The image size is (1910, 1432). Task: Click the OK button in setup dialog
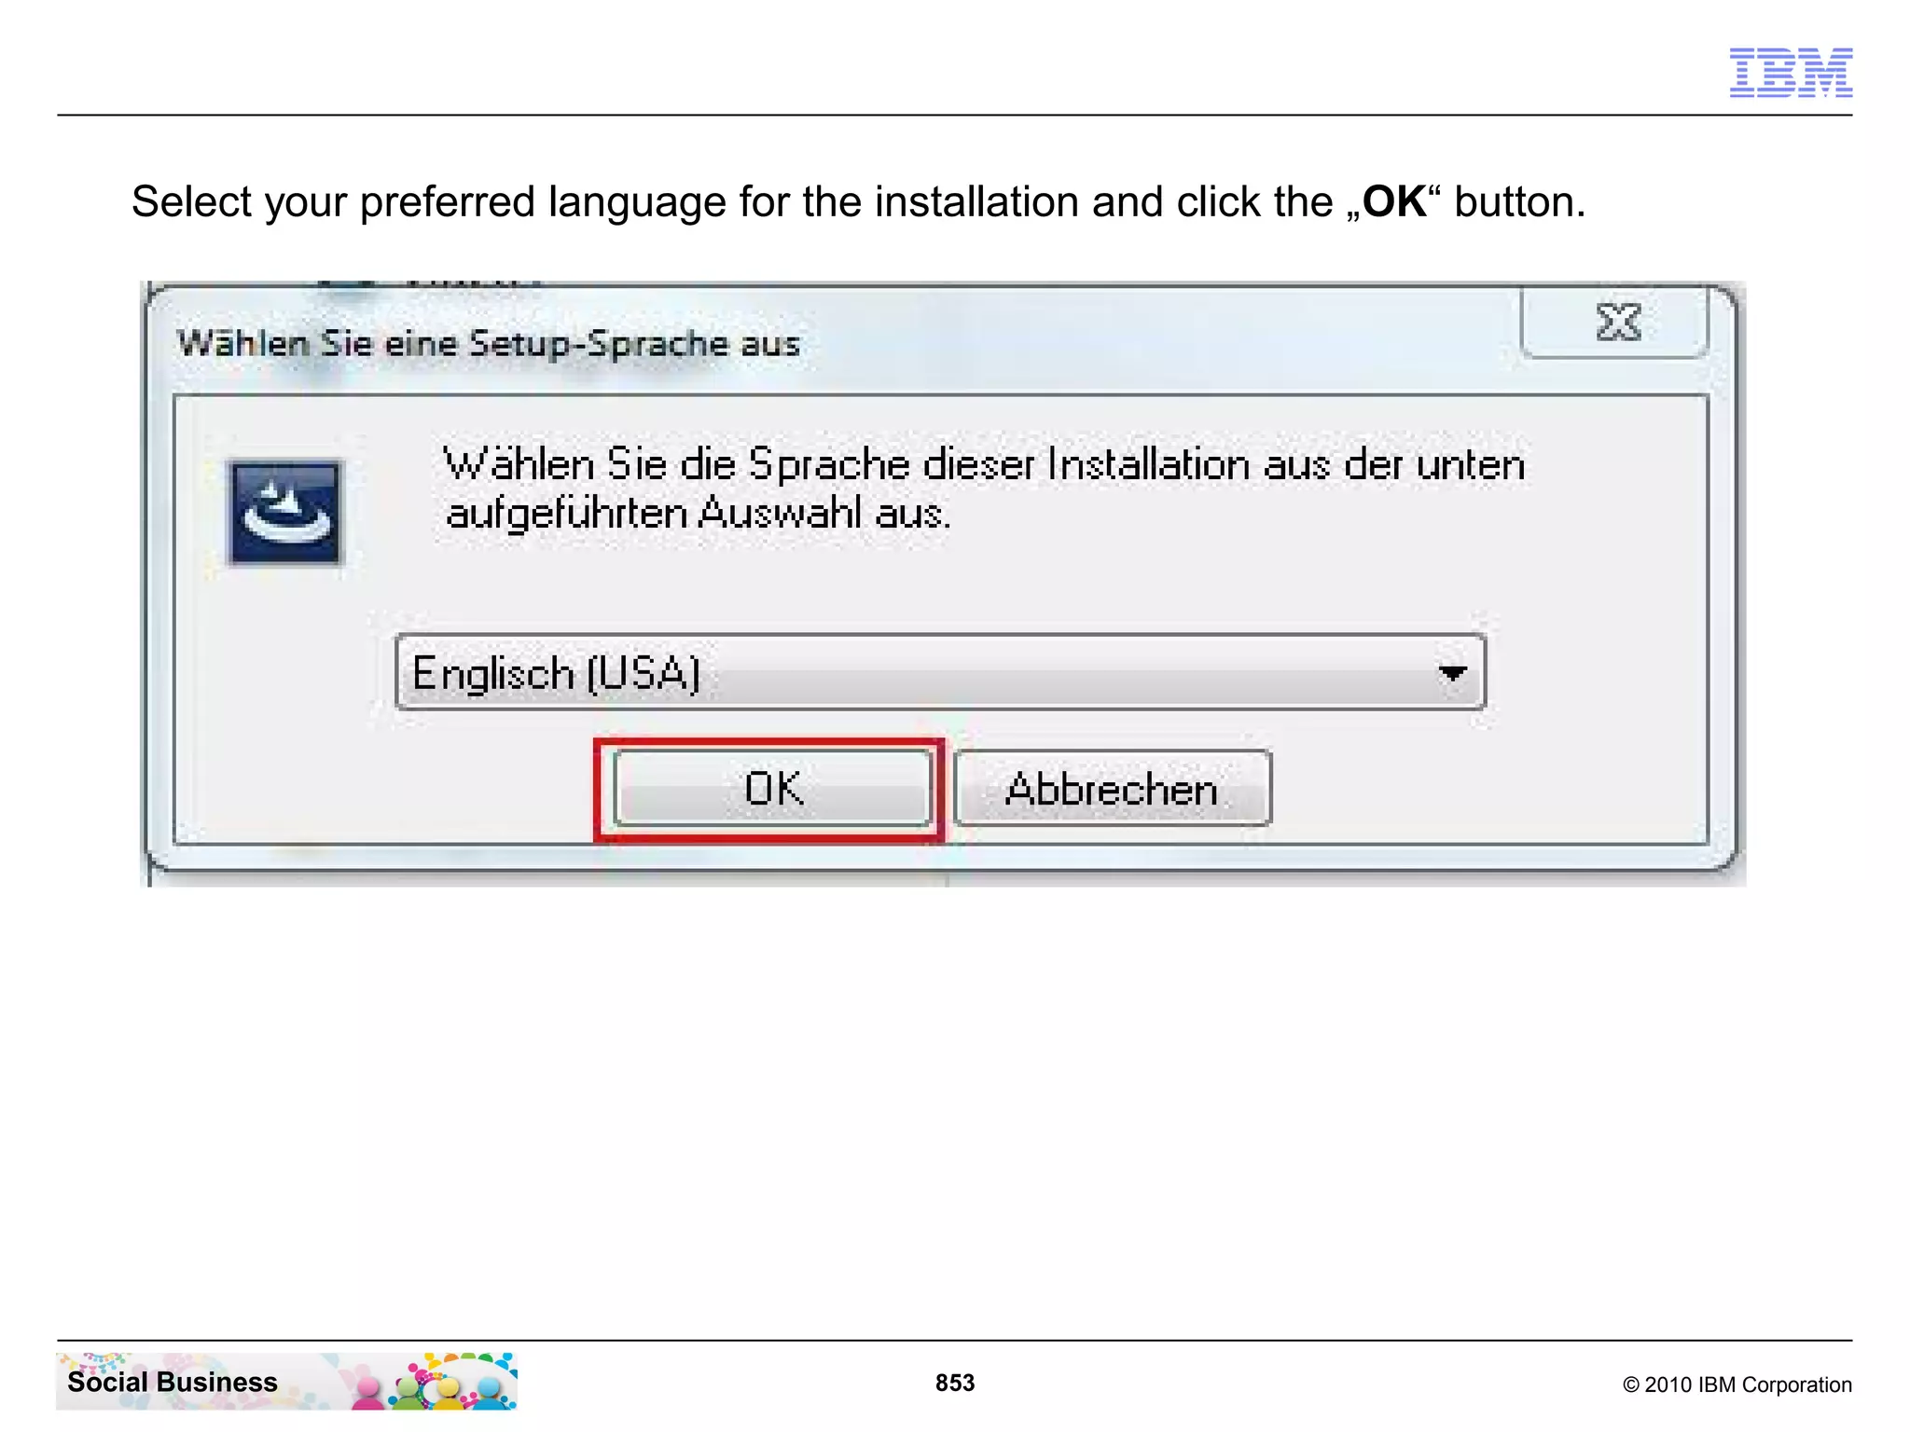[x=772, y=788]
